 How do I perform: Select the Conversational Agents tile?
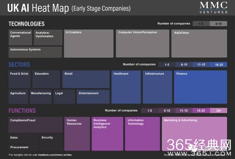pos(20,37)
